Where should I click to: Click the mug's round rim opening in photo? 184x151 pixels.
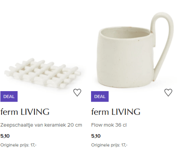point(125,33)
